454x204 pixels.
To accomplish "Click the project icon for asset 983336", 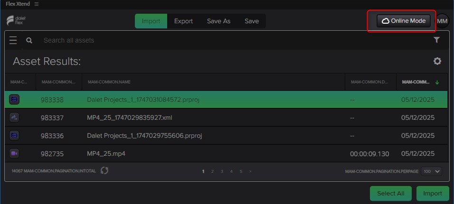I will pos(14,135).
